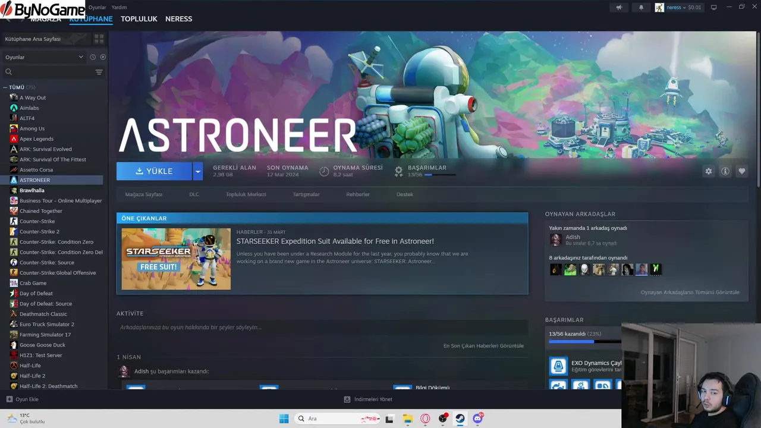
Task: Open Discord from the taskbar
Action: (x=478, y=418)
